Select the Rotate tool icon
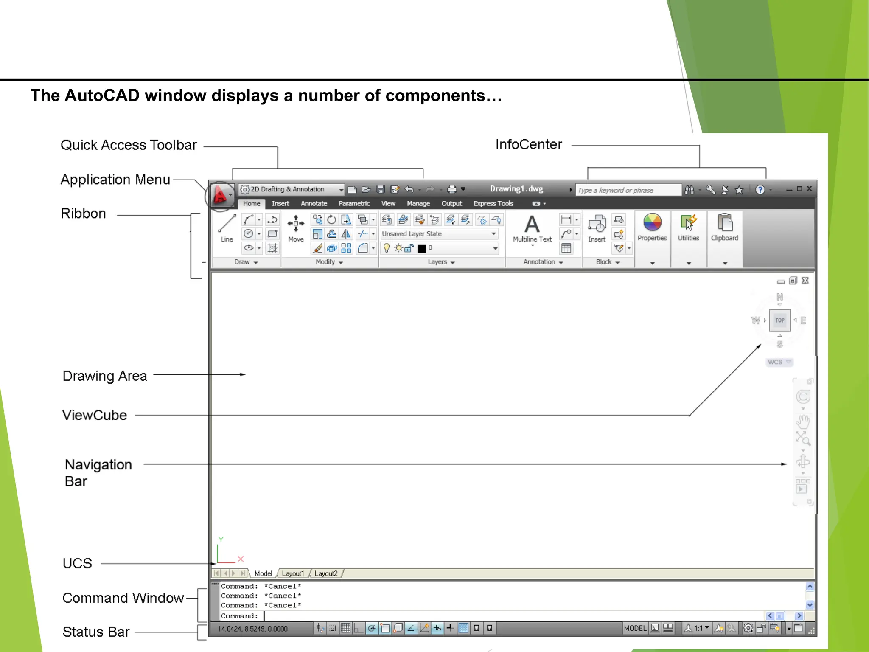This screenshot has width=869, height=652. tap(332, 219)
